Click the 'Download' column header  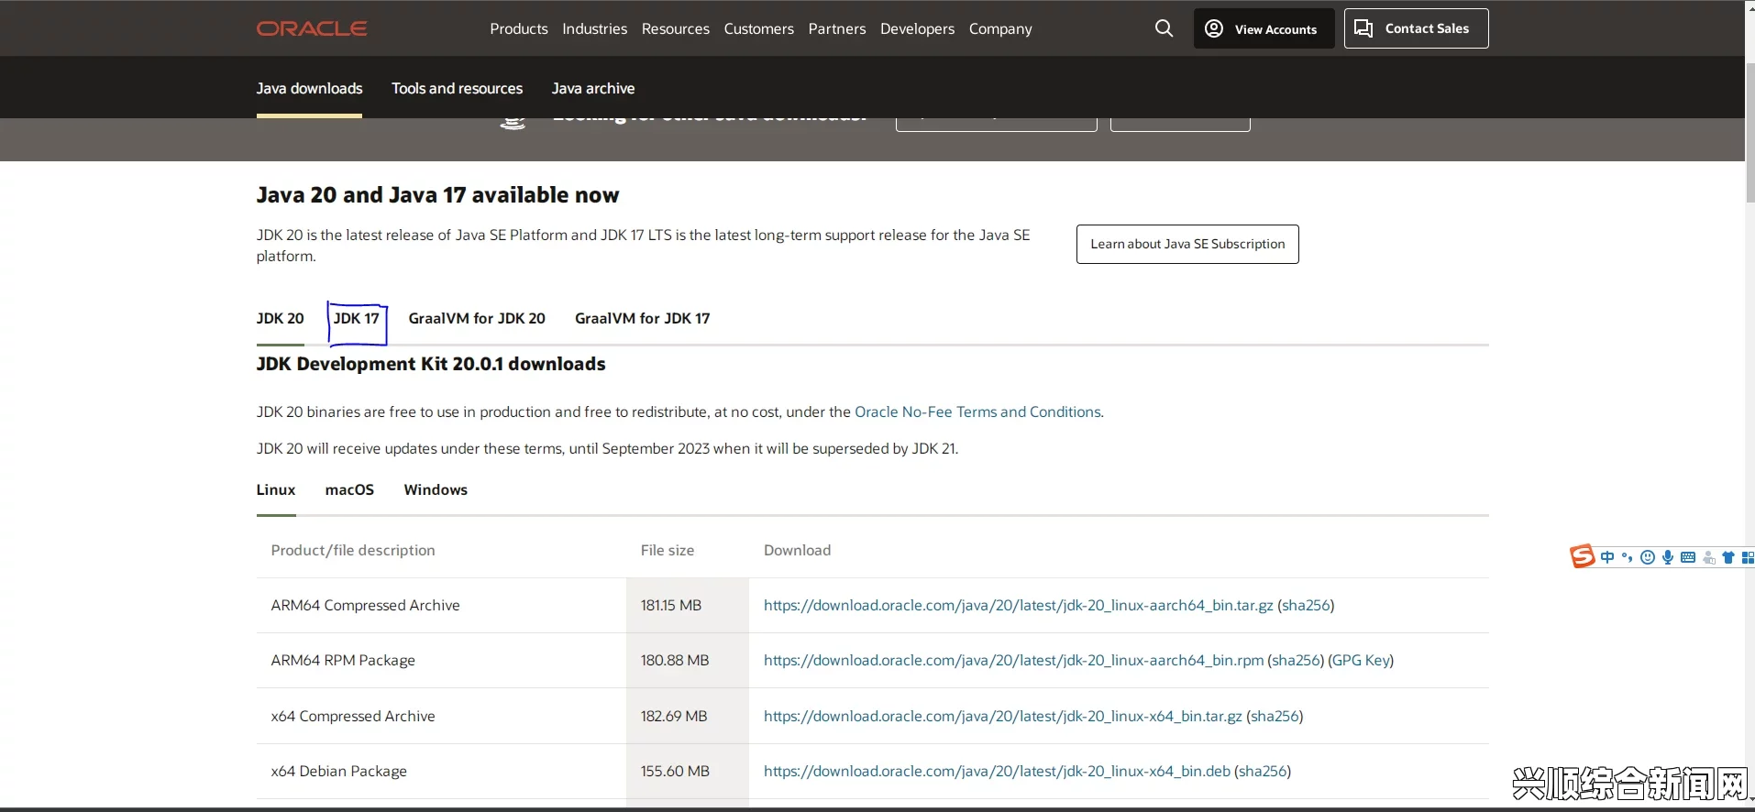(798, 550)
